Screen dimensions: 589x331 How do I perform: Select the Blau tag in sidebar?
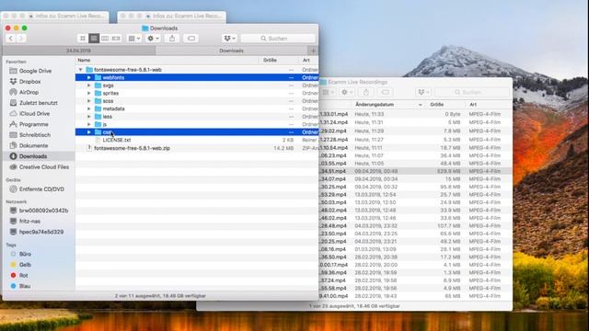25,286
